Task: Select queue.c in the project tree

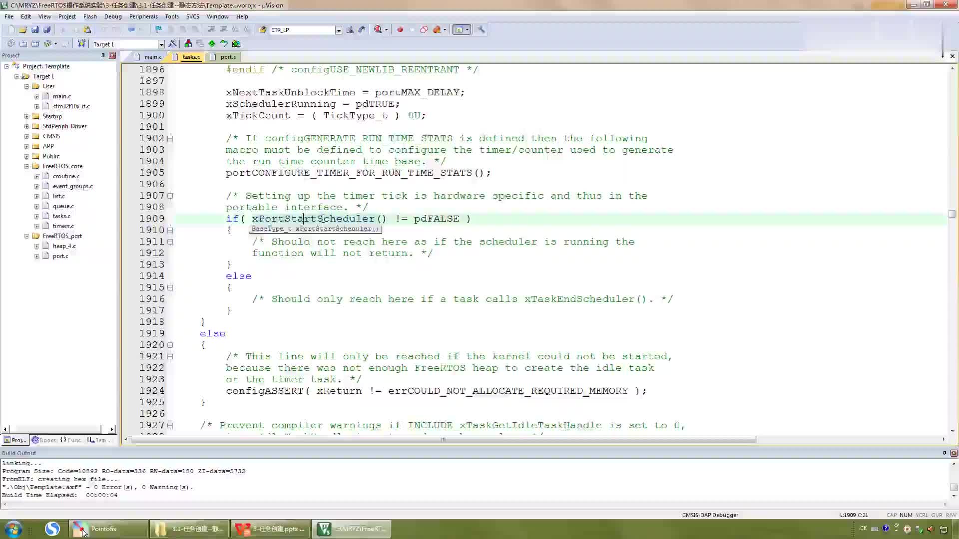Action: (63, 206)
